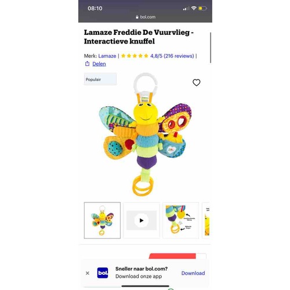Open the bol. app logo icon

coord(103,273)
